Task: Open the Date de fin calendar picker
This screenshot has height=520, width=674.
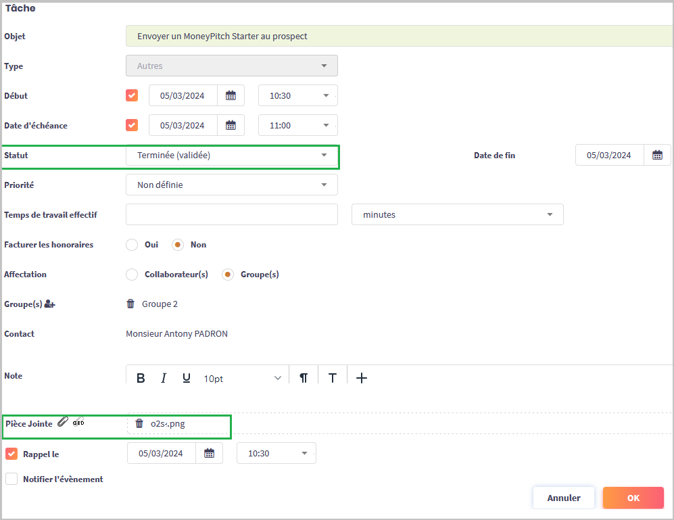Action: coord(657,156)
